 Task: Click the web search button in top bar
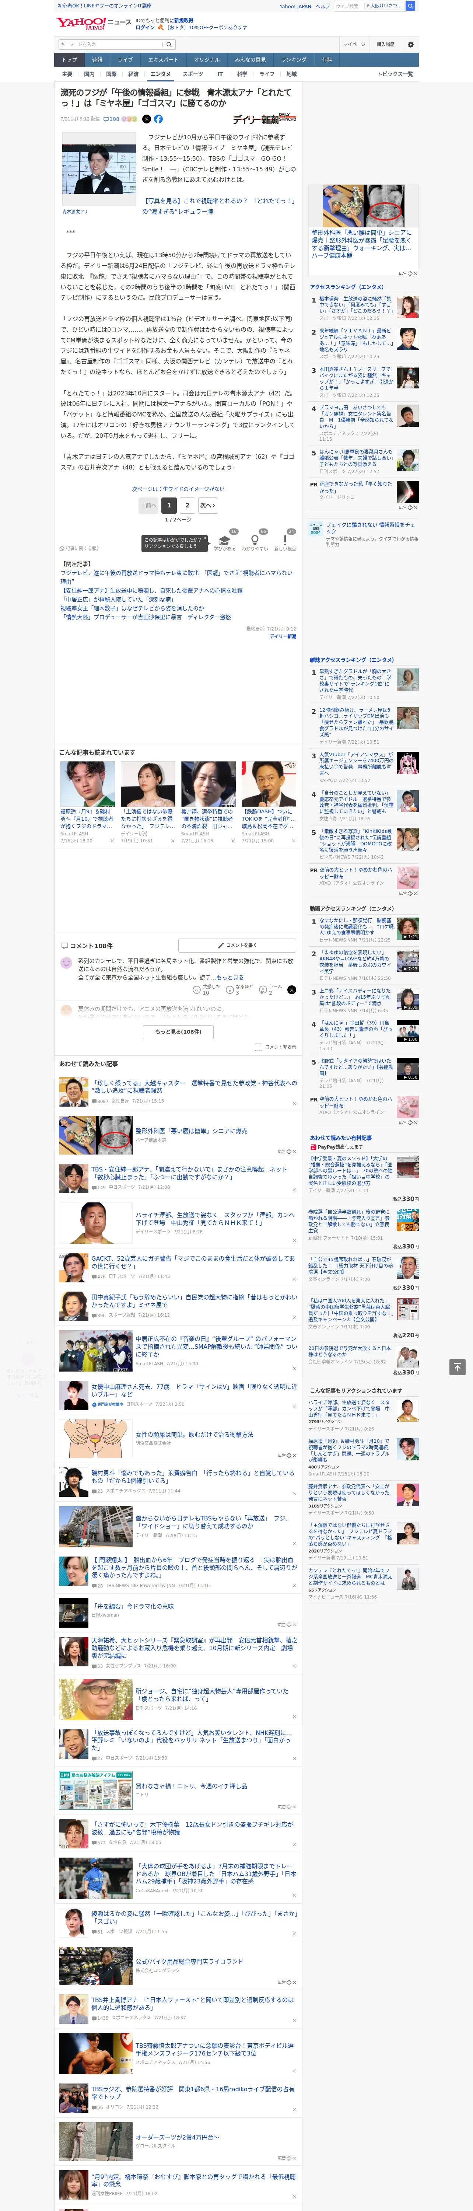click(x=410, y=6)
